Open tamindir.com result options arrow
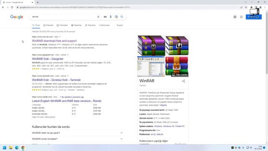The image size is (268, 151). pyautogui.click(x=68, y=76)
